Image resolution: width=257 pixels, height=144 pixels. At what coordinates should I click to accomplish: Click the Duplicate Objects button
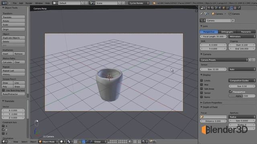tap(13, 38)
